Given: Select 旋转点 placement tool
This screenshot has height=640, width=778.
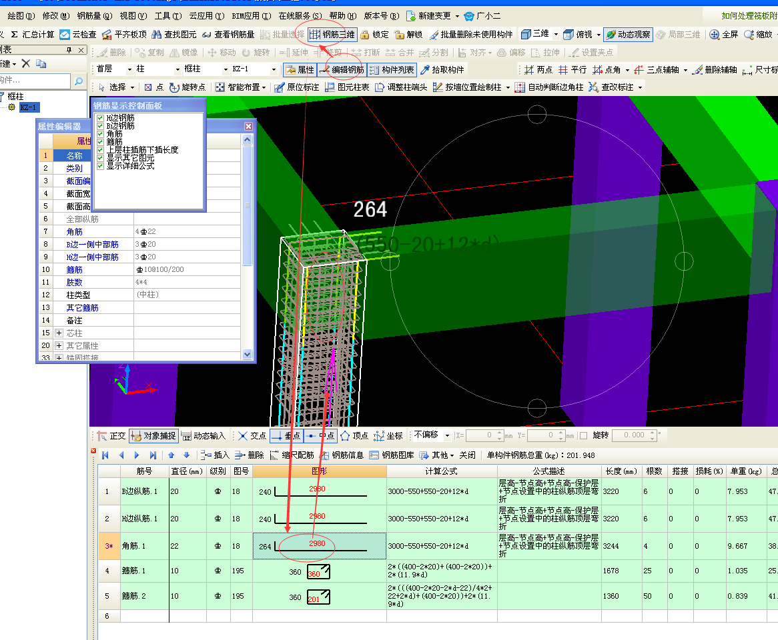Looking at the screenshot, I should click(187, 87).
